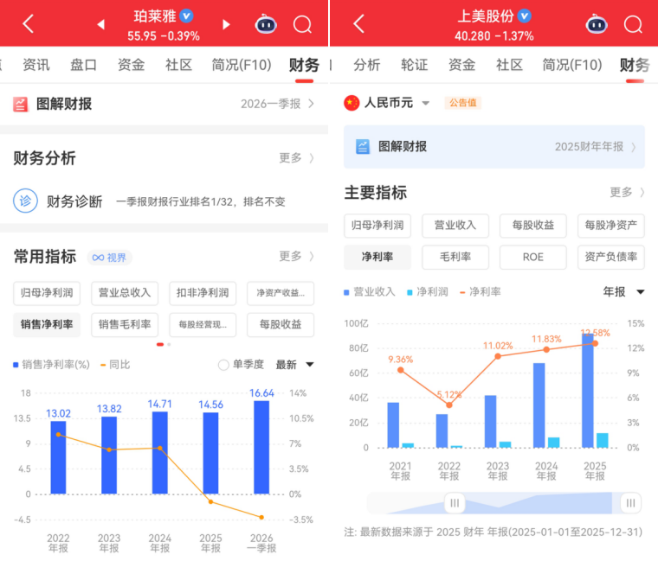Switch to 轮证 tab
This screenshot has height=561, width=658.
point(414,65)
